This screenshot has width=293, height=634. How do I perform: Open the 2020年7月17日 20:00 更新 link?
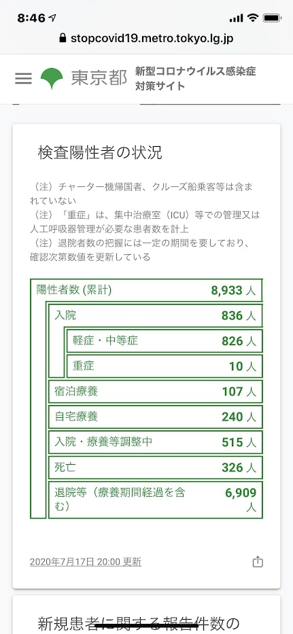pos(86,561)
